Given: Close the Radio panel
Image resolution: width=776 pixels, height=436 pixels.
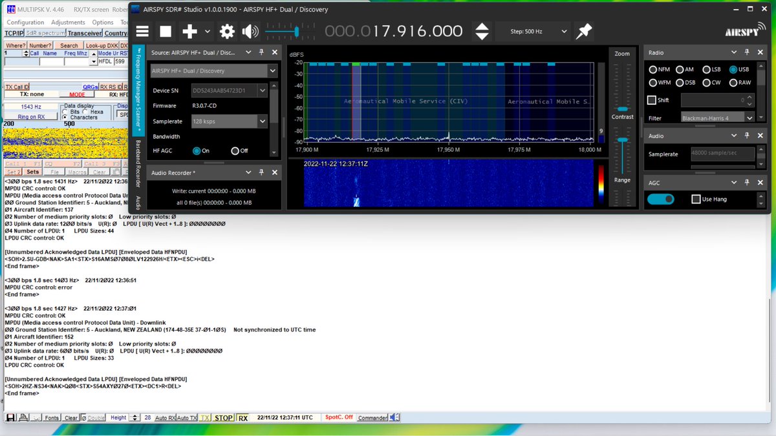Looking at the screenshot, I should (759, 52).
